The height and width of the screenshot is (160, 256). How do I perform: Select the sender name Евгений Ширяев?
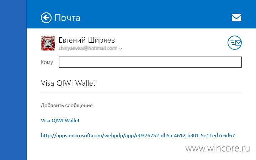click(x=87, y=40)
